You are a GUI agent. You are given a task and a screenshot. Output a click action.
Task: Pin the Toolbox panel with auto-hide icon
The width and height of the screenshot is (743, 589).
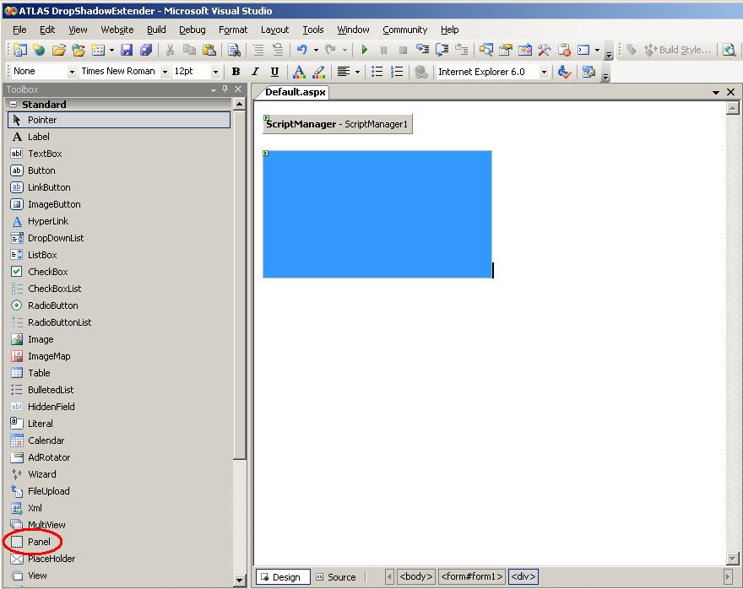click(225, 89)
